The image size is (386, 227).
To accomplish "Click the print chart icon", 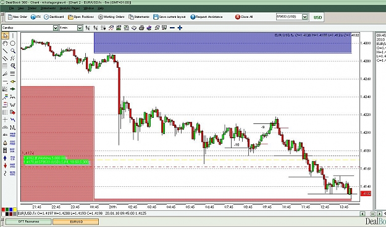I will click(x=141, y=28).
